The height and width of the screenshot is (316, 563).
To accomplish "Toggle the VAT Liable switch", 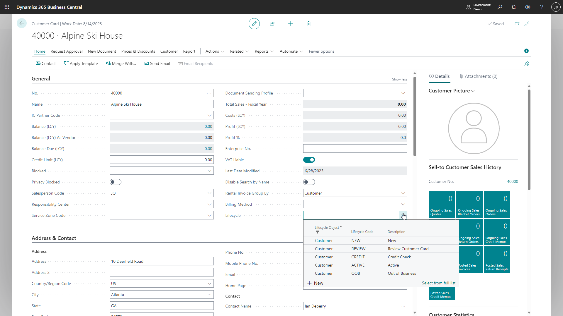I will (309, 160).
